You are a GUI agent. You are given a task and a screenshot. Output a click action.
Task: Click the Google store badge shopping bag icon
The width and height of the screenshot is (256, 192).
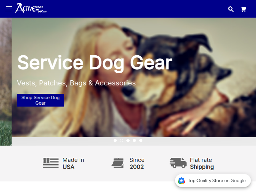pyautogui.click(x=181, y=180)
